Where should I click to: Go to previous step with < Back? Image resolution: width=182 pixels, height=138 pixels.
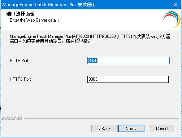click(104, 128)
